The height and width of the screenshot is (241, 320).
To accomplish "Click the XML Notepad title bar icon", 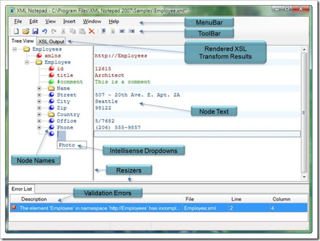I will (12, 11).
